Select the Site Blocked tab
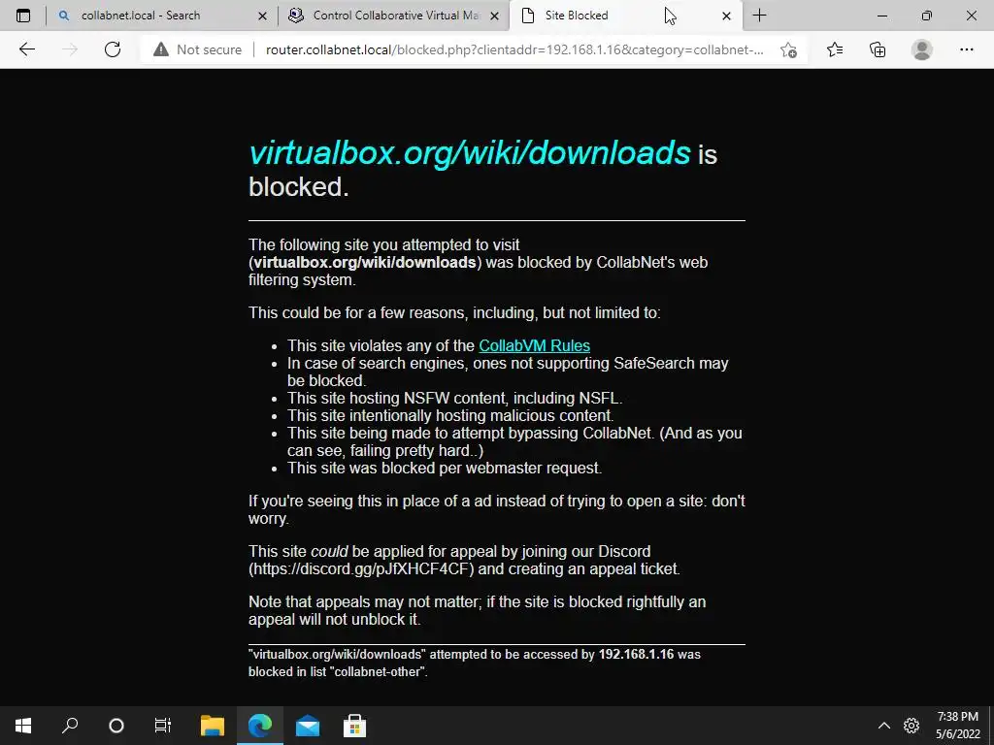 pyautogui.click(x=625, y=16)
